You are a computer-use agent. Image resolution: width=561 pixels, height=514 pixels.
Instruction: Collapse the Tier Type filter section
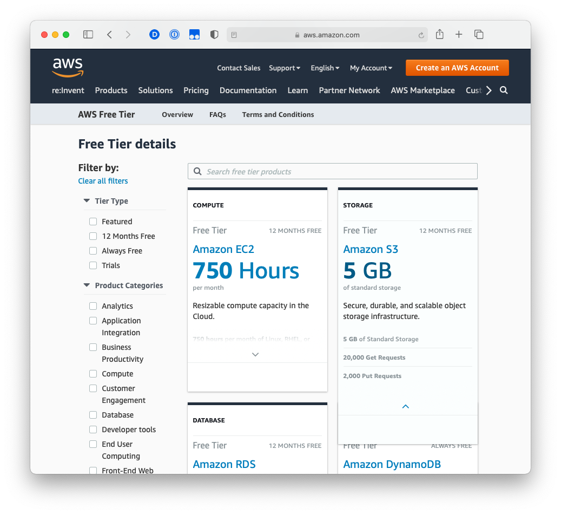click(87, 200)
